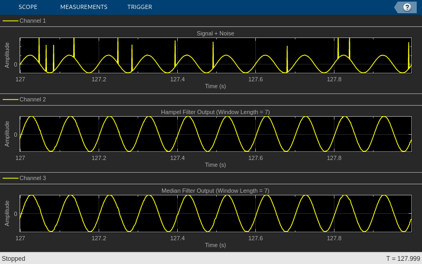Click the 'Signal + Noise' plot title
422x264 pixels.
pyautogui.click(x=215, y=33)
